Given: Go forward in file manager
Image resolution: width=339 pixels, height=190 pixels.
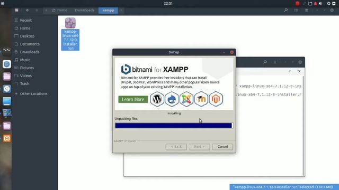Looking at the screenshot, I should [x=37, y=10].
